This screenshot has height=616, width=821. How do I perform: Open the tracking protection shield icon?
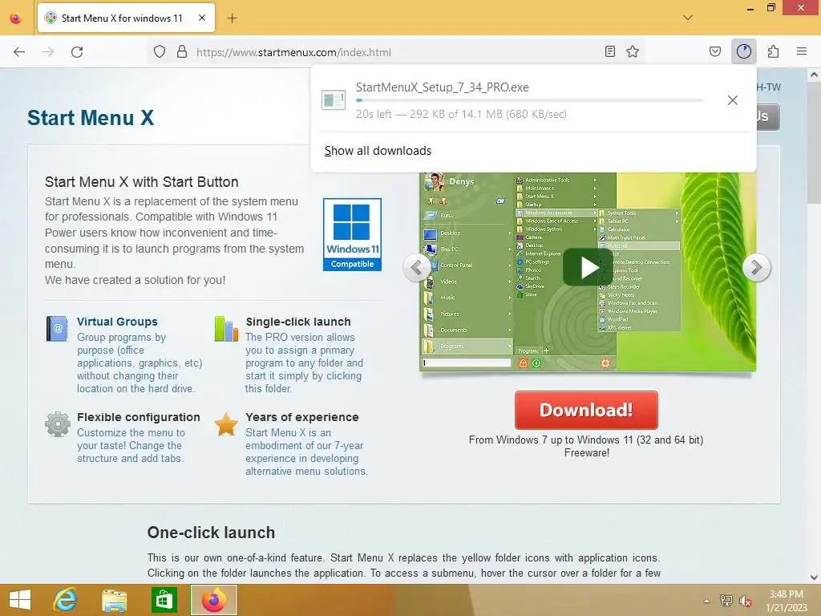click(x=160, y=52)
